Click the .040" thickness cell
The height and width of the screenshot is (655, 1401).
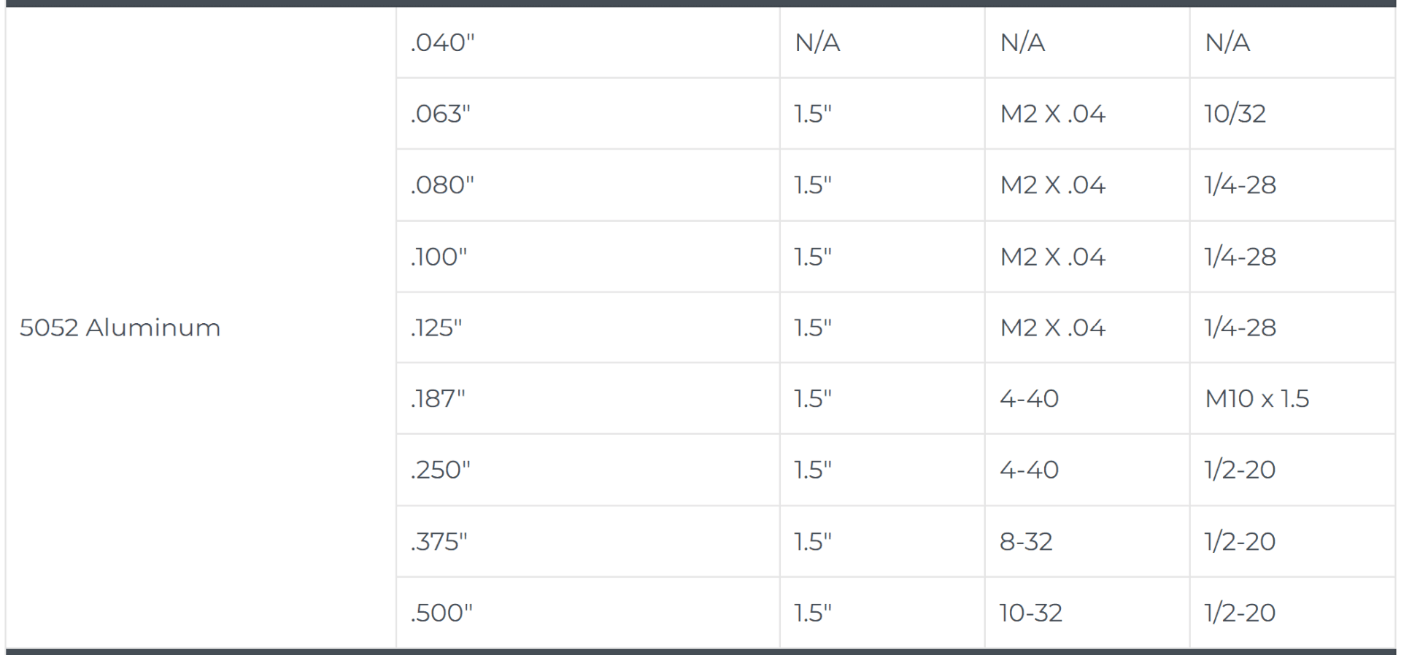pyautogui.click(x=588, y=42)
